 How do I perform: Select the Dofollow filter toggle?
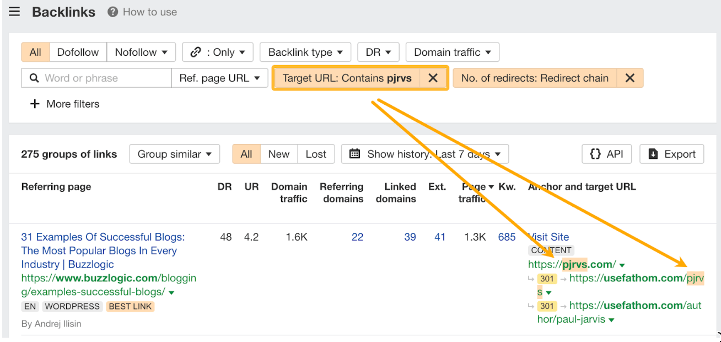pos(78,52)
